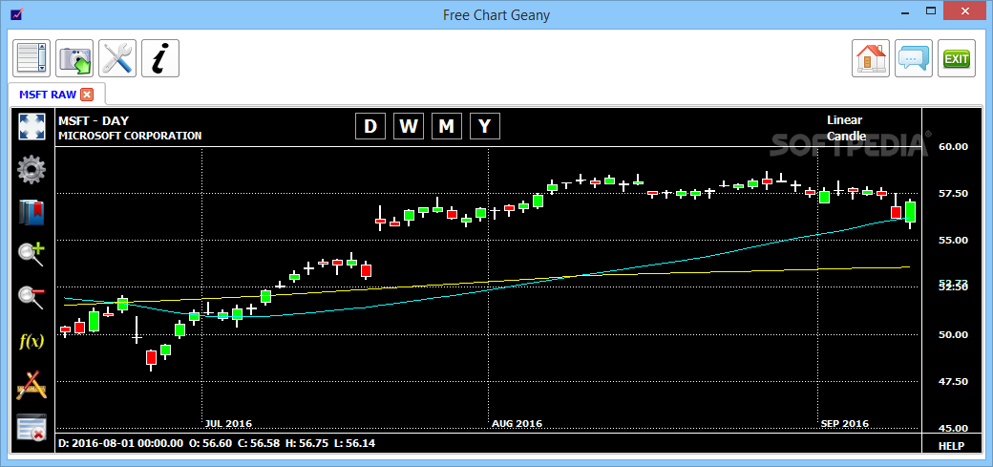The width and height of the screenshot is (993, 467).
Task: Click the C: 56.58 close value
Action: point(259,443)
